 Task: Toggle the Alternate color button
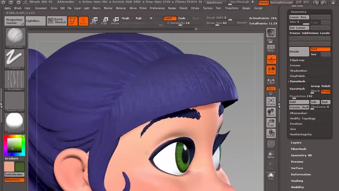pyautogui.click(x=15, y=180)
